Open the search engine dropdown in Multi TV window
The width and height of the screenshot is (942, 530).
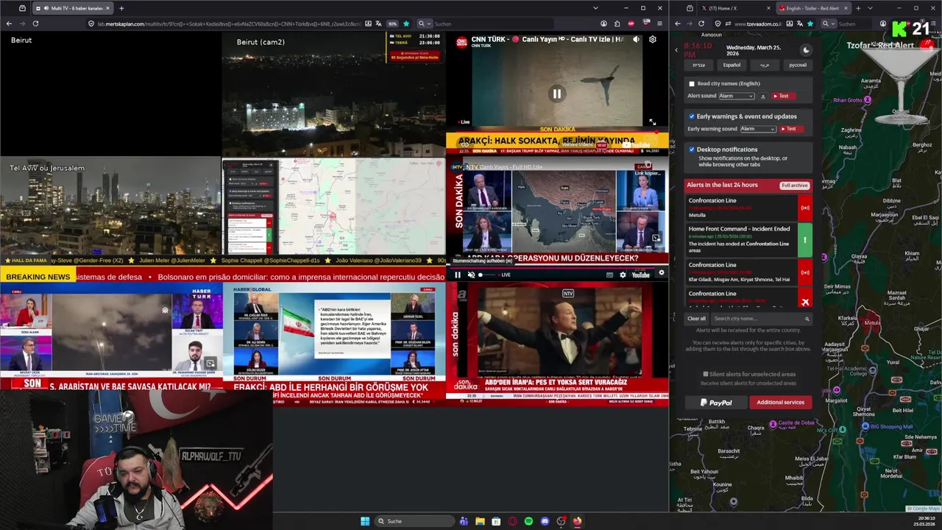tap(423, 24)
